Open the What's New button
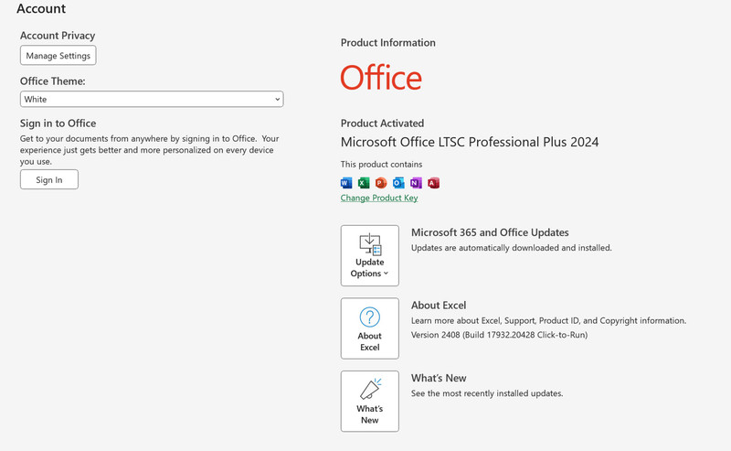This screenshot has width=731, height=451. (x=370, y=401)
